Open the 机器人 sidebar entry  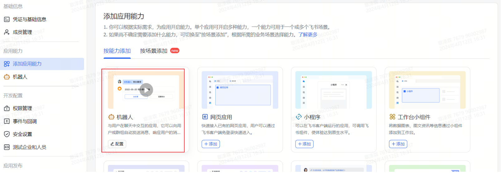pos(20,77)
